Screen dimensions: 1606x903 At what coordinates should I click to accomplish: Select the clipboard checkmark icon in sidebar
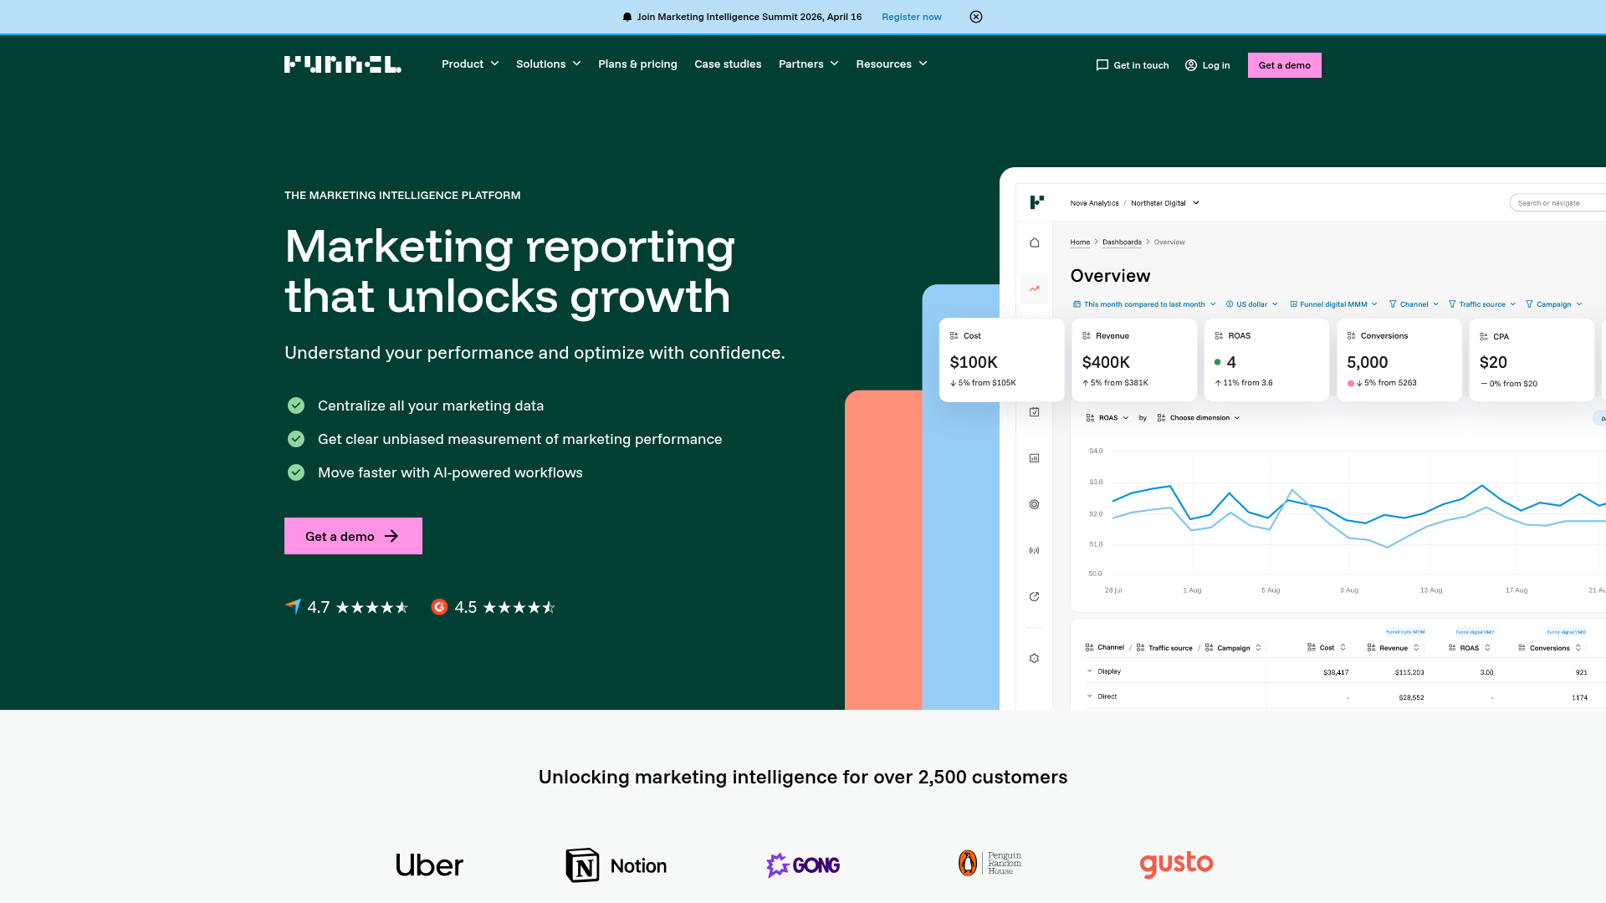click(1034, 411)
